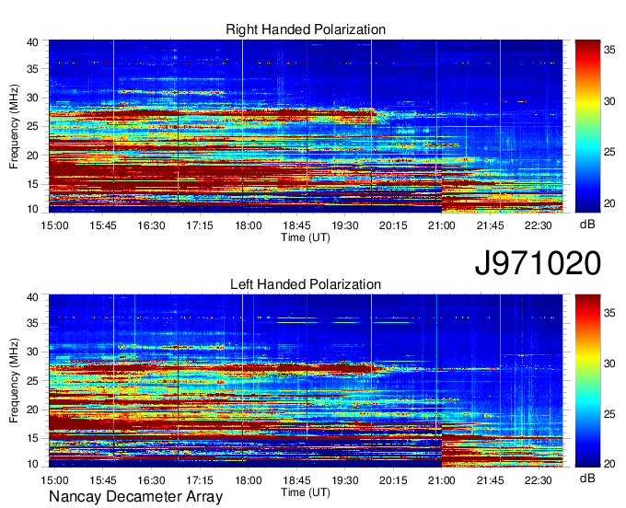626x508 pixels.
Task: Click the 19:30 tick on Right Handed plot
Action: coord(345,225)
